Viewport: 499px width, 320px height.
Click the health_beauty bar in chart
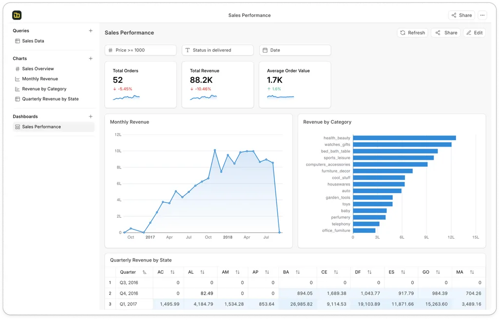pyautogui.click(x=404, y=138)
